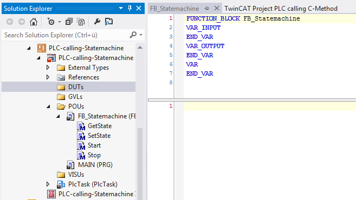This screenshot has width=356, height=200.
Task: Select the External Types label
Action: click(88, 68)
